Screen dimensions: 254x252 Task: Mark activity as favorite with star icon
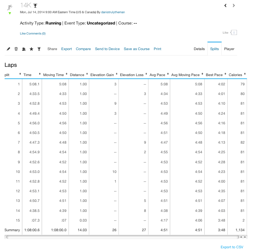pos(31,49)
